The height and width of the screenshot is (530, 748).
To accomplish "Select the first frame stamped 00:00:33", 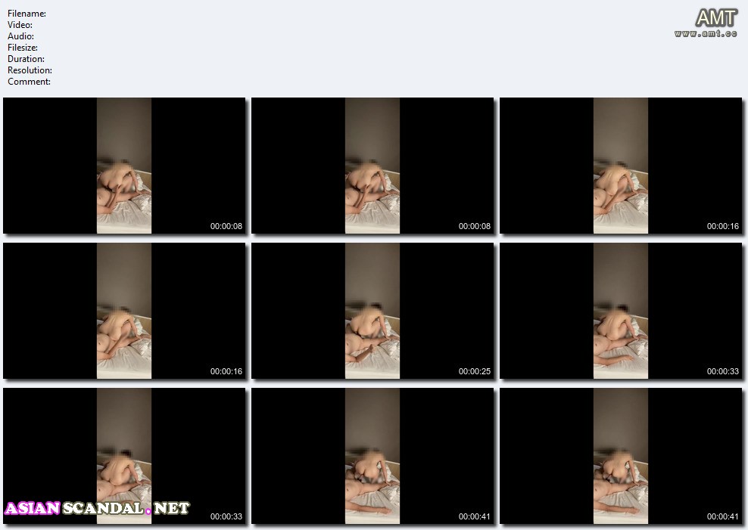I will [x=621, y=311].
